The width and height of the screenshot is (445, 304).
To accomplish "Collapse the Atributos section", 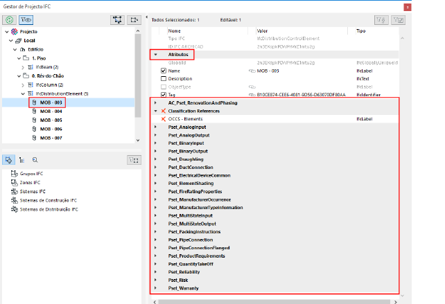I will pos(155,55).
